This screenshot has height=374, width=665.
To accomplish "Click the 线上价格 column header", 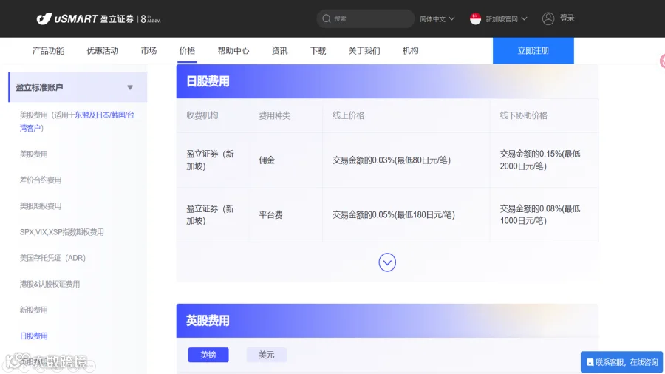I will pyautogui.click(x=348, y=115).
